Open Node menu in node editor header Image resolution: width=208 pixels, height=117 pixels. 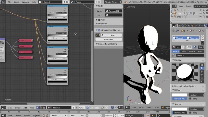click(x=32, y=108)
